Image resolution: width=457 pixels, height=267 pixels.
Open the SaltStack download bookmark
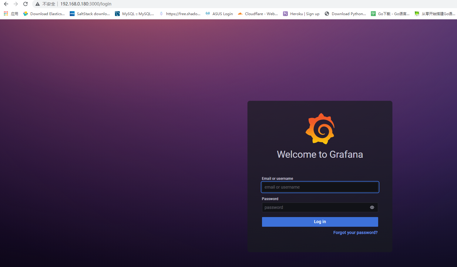[x=90, y=14]
